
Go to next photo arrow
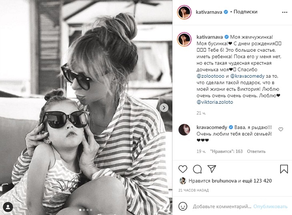164,108
